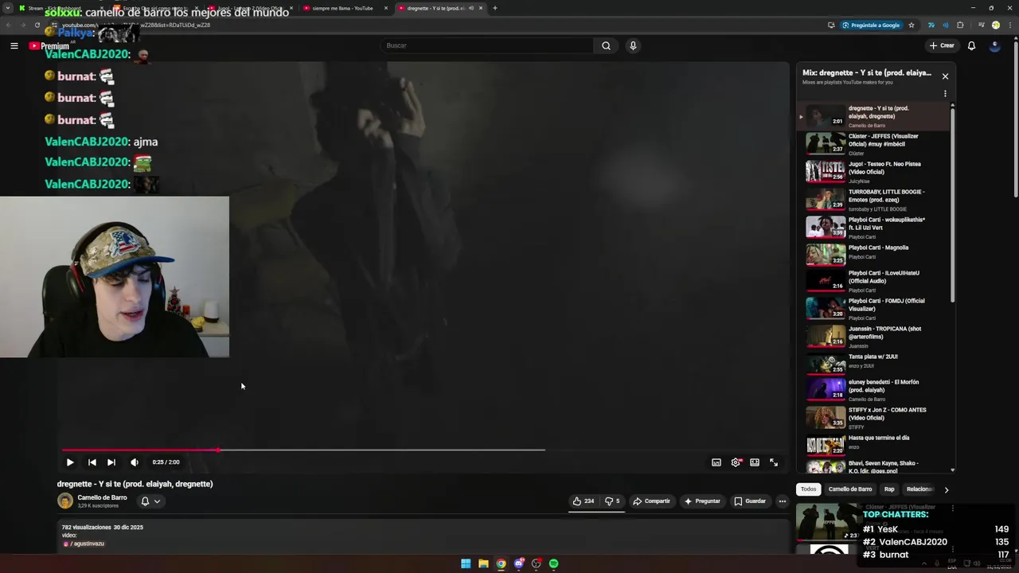Click the search magnifier button
The width and height of the screenshot is (1019, 573).
pyautogui.click(x=606, y=45)
